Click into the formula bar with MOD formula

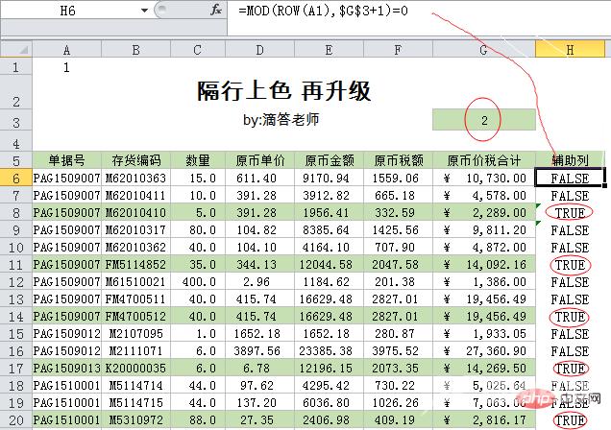(x=413, y=11)
